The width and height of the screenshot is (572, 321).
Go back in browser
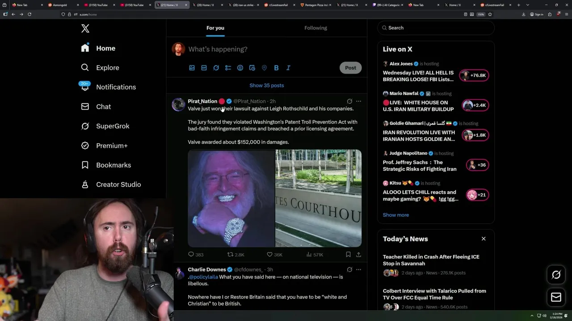pyautogui.click(x=13, y=14)
